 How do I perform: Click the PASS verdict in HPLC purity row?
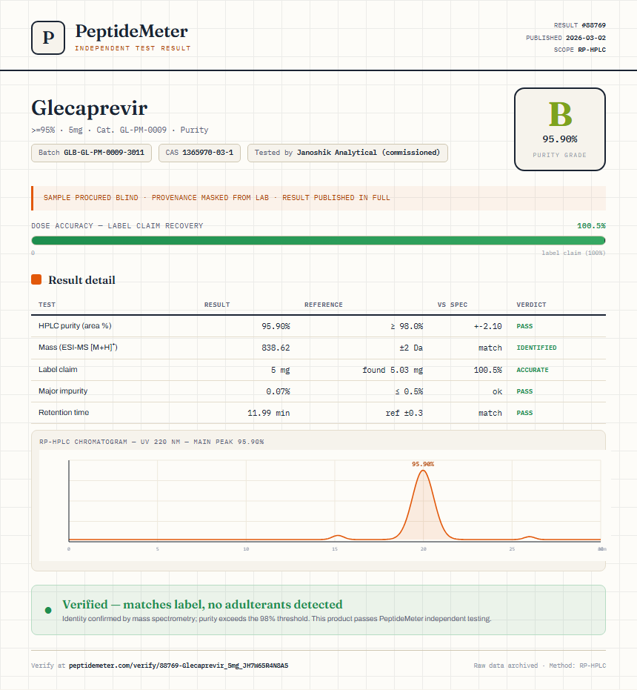[x=524, y=326]
